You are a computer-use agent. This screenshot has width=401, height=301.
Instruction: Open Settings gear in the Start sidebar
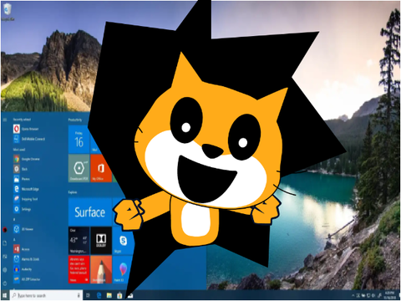(5, 270)
